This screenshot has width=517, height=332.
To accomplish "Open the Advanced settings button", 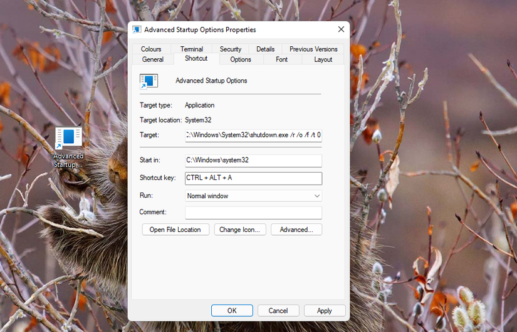I will coord(296,229).
